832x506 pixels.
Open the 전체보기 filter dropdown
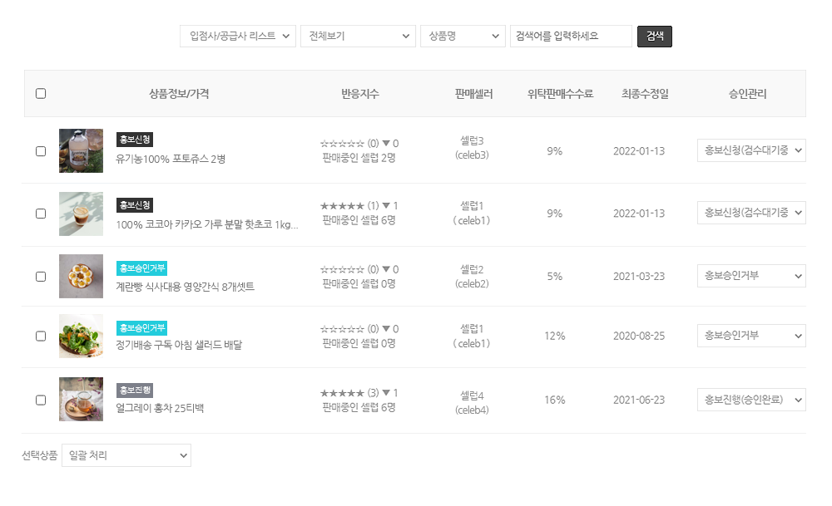click(x=358, y=37)
